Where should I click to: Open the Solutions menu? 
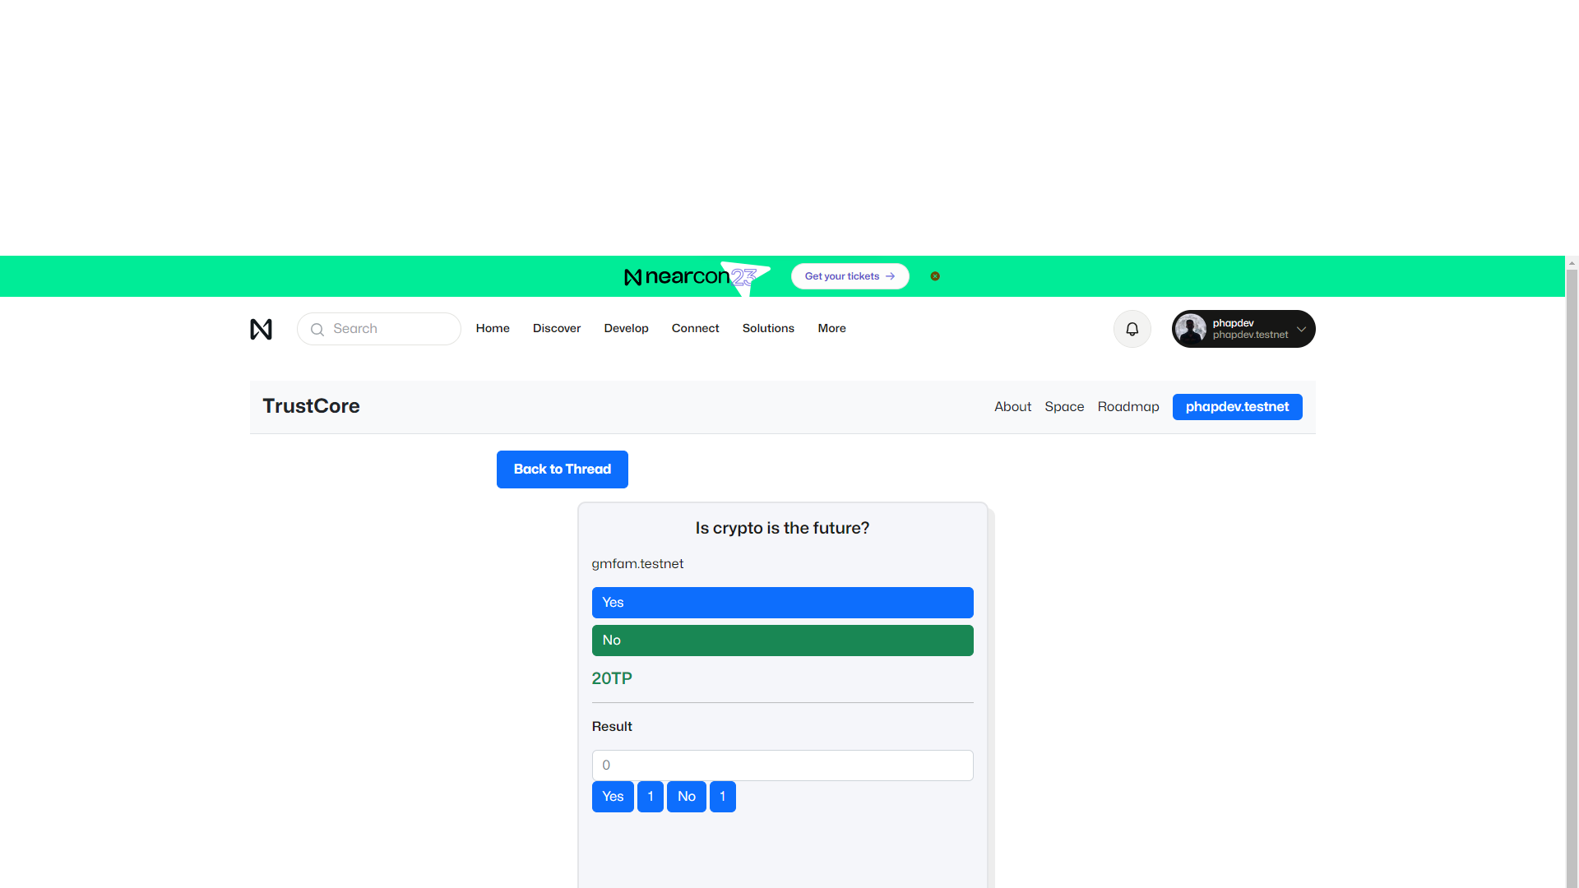(x=768, y=328)
